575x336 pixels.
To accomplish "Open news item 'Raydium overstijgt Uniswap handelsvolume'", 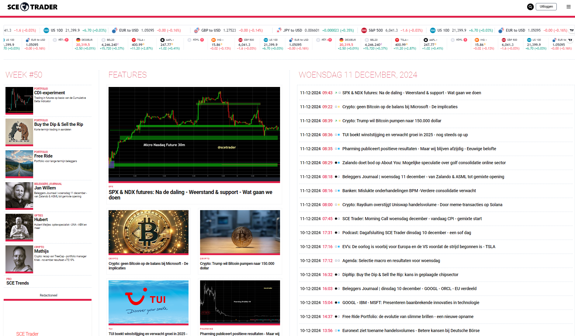I will pos(422,205).
